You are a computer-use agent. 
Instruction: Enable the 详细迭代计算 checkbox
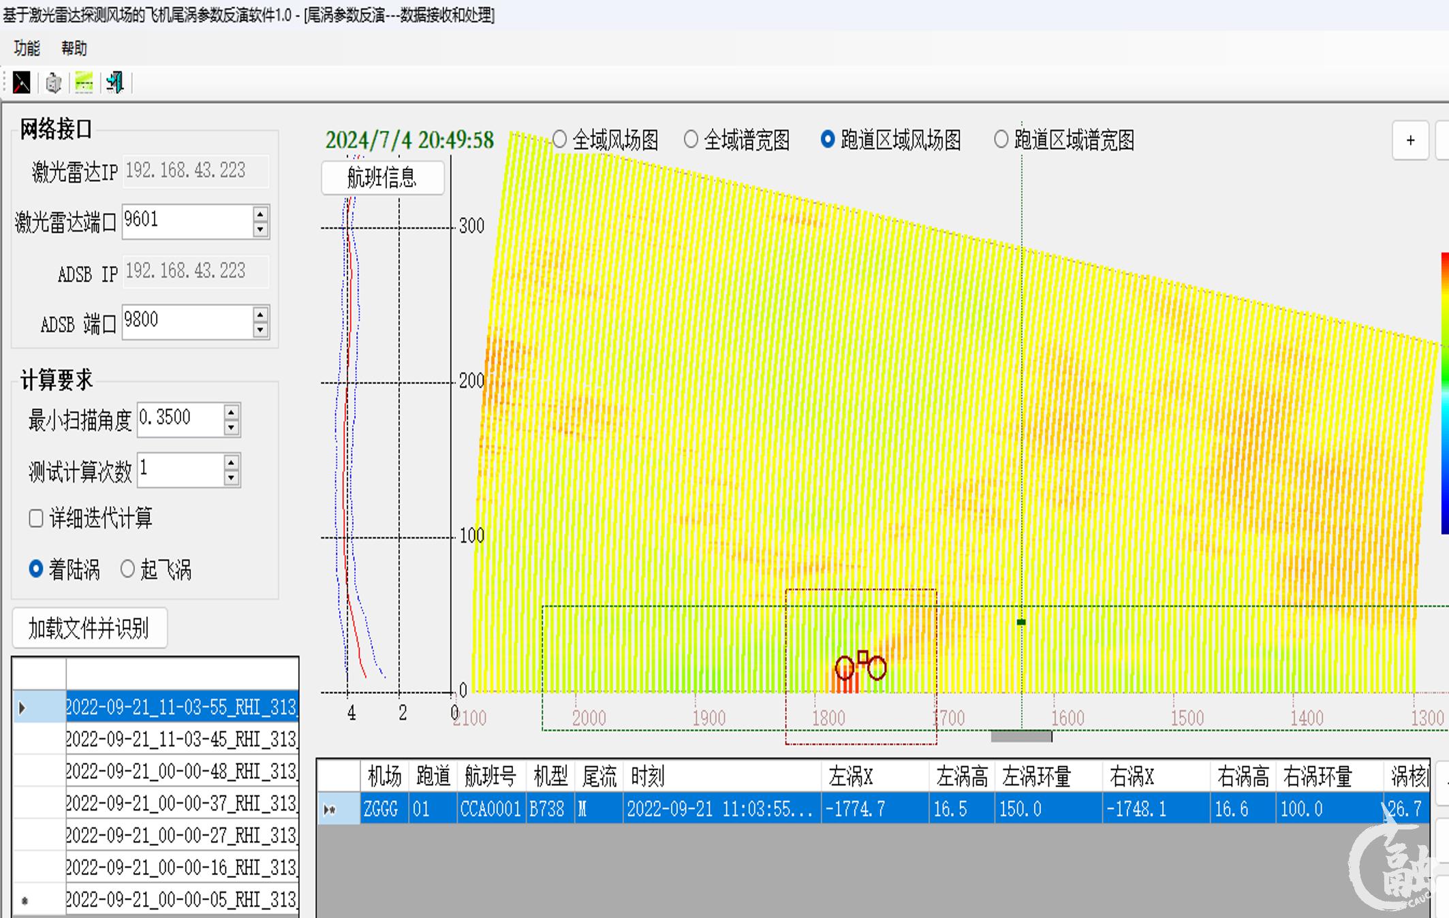[36, 519]
